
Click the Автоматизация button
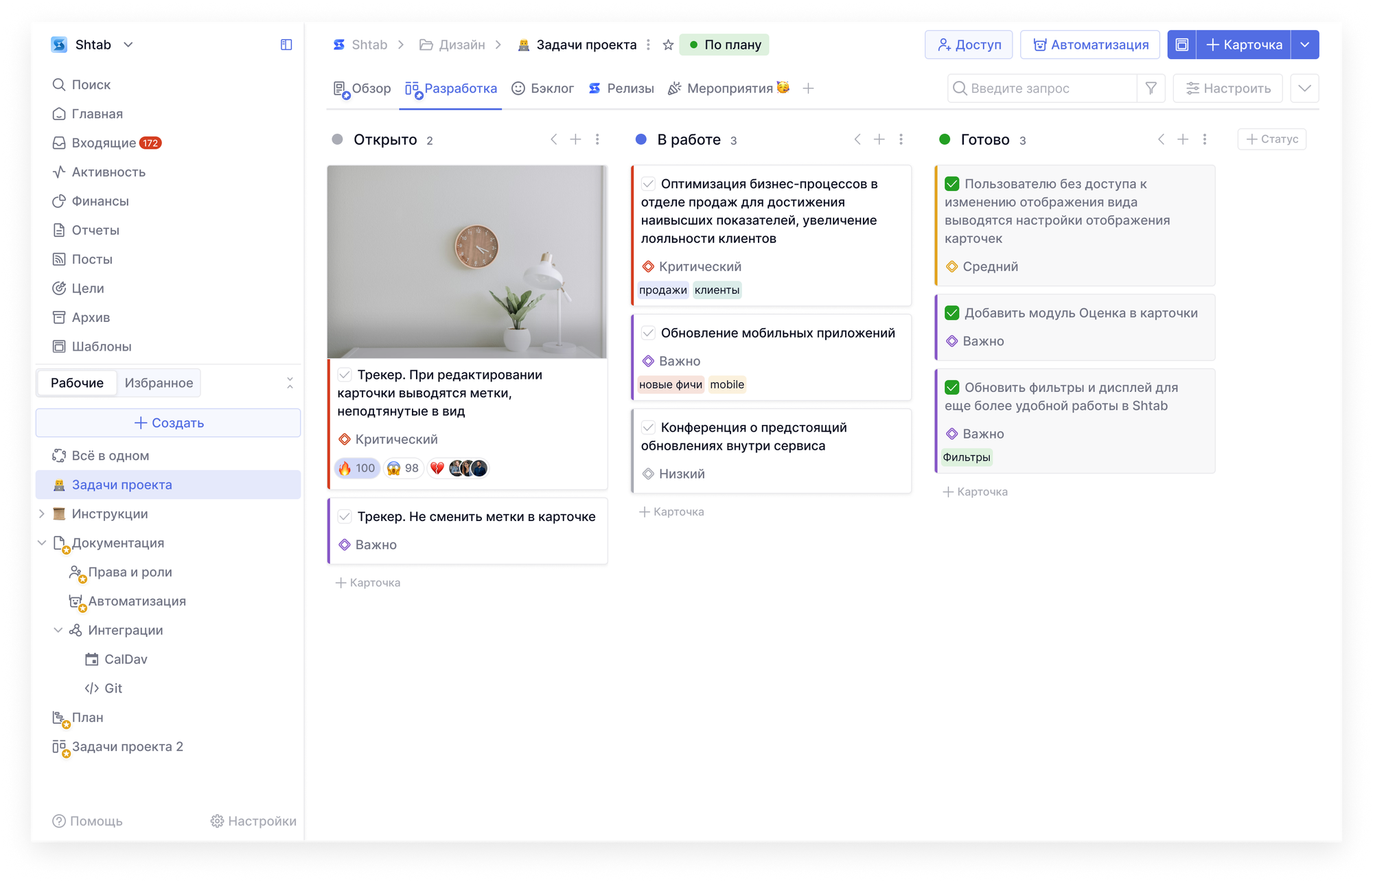coord(1090,45)
